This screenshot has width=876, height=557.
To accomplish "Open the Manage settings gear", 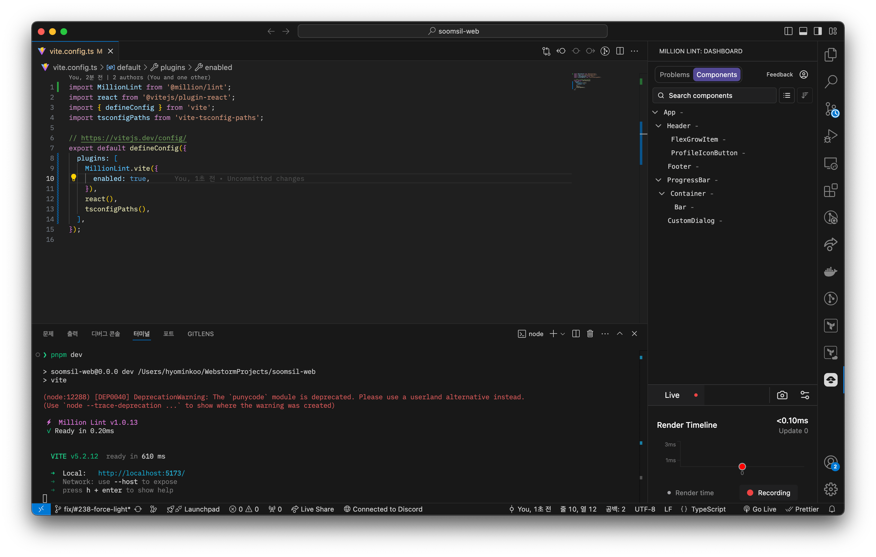I will click(x=831, y=489).
